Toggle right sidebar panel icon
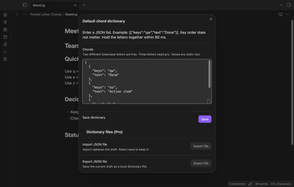 pos(288,5)
